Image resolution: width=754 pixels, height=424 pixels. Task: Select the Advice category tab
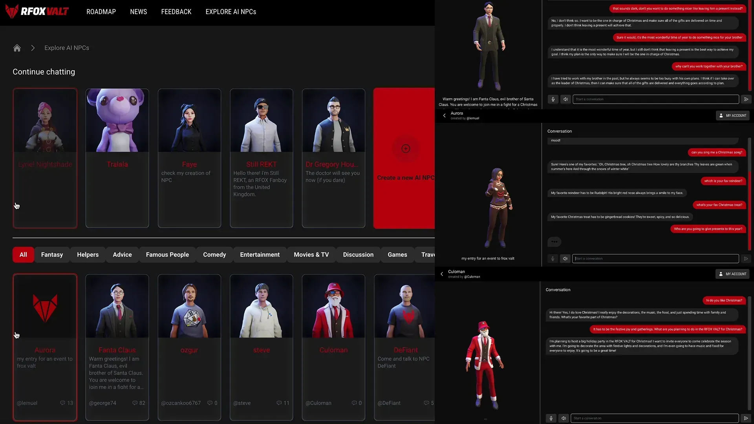[122, 254]
